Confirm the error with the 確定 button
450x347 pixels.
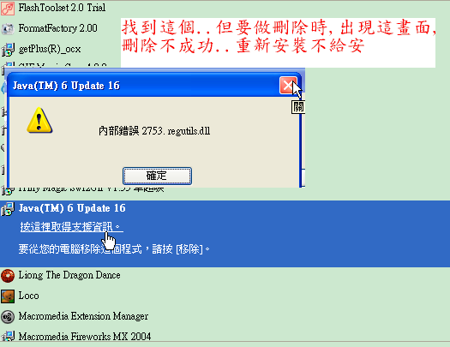click(157, 176)
